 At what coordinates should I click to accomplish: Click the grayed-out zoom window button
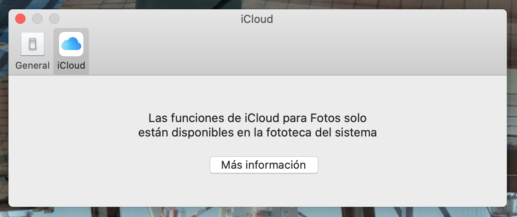click(x=54, y=19)
